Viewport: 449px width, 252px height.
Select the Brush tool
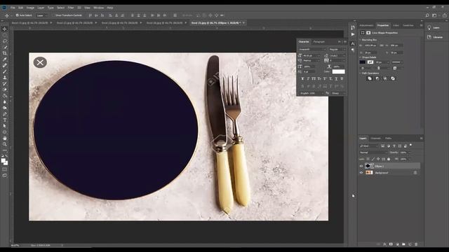click(x=5, y=71)
